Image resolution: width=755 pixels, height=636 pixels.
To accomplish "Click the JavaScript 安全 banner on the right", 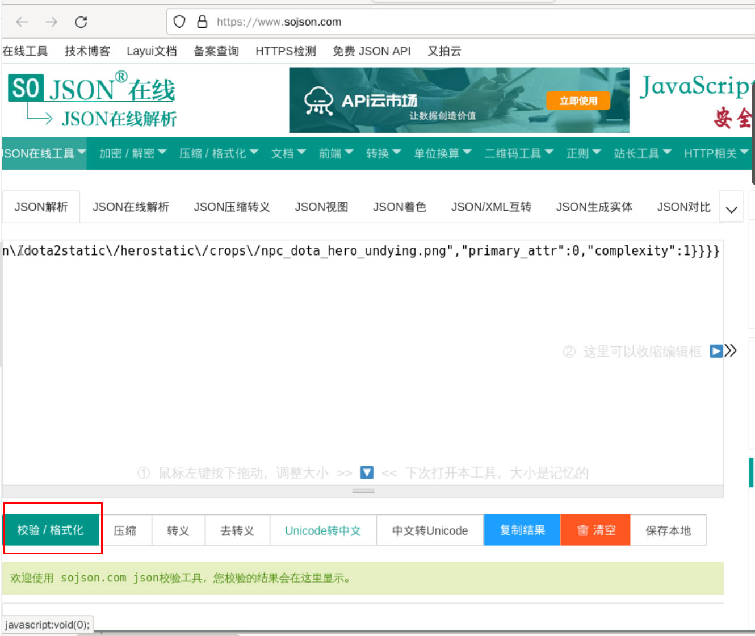I will pos(696,101).
